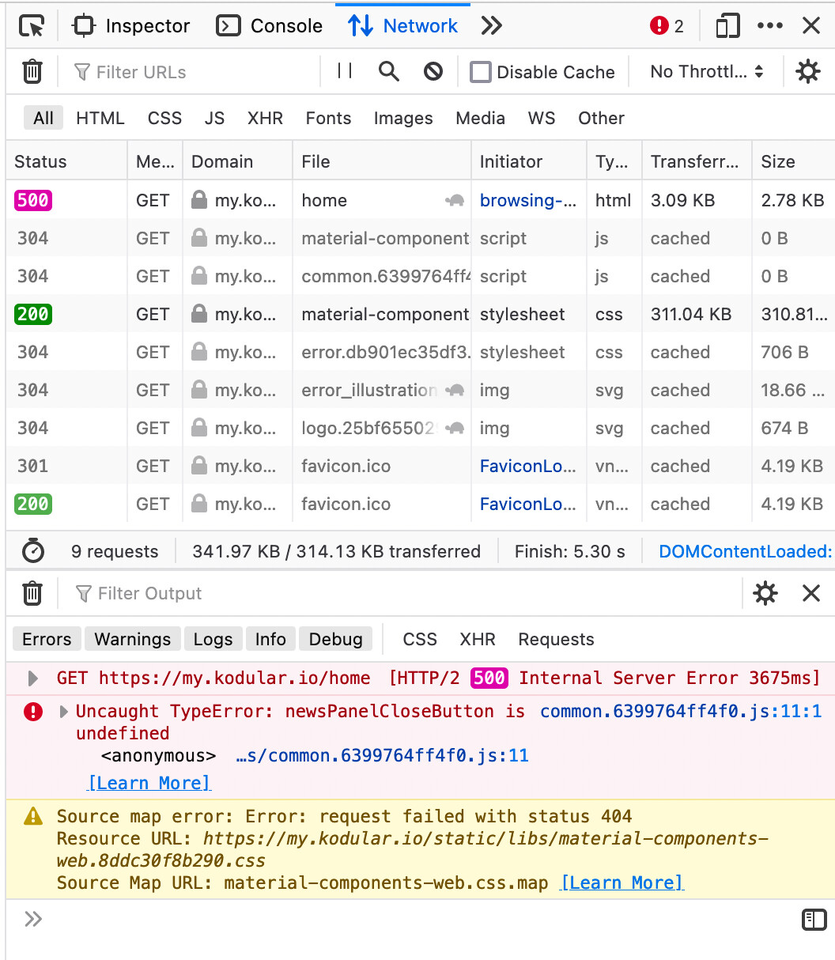Filter requests by XHR type

[x=265, y=118]
